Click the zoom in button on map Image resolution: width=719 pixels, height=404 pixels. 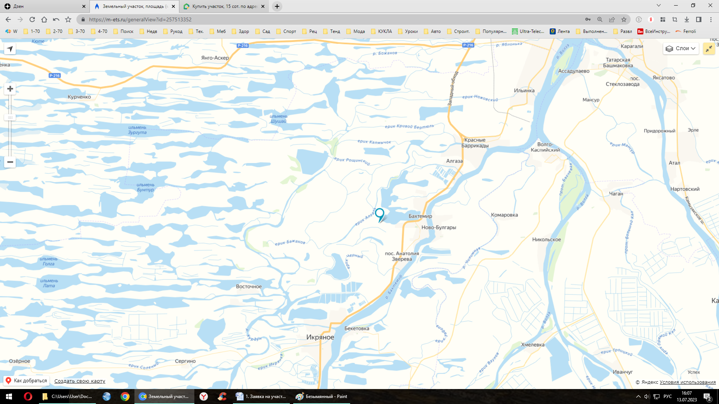pos(10,89)
